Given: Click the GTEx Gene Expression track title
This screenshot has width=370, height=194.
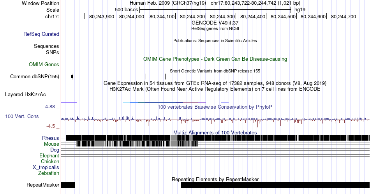Looking at the screenshot, I should [x=215, y=83].
